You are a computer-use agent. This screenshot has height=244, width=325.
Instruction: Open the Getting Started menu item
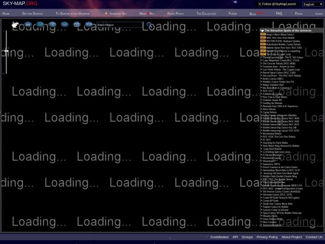(32, 13)
